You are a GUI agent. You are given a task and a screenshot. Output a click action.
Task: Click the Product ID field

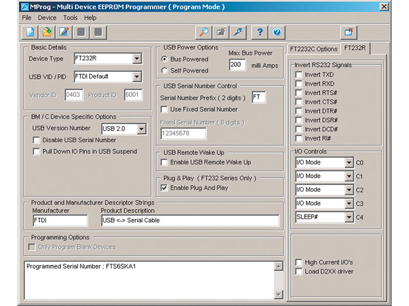[133, 95]
